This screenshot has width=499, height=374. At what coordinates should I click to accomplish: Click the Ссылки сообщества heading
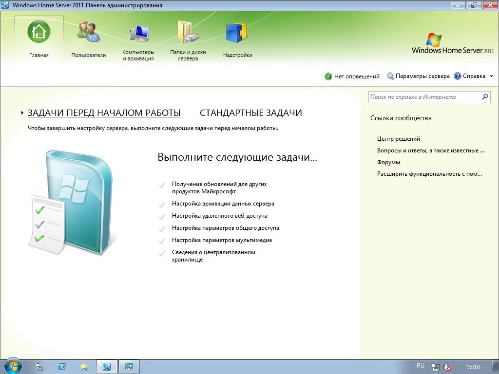click(401, 118)
